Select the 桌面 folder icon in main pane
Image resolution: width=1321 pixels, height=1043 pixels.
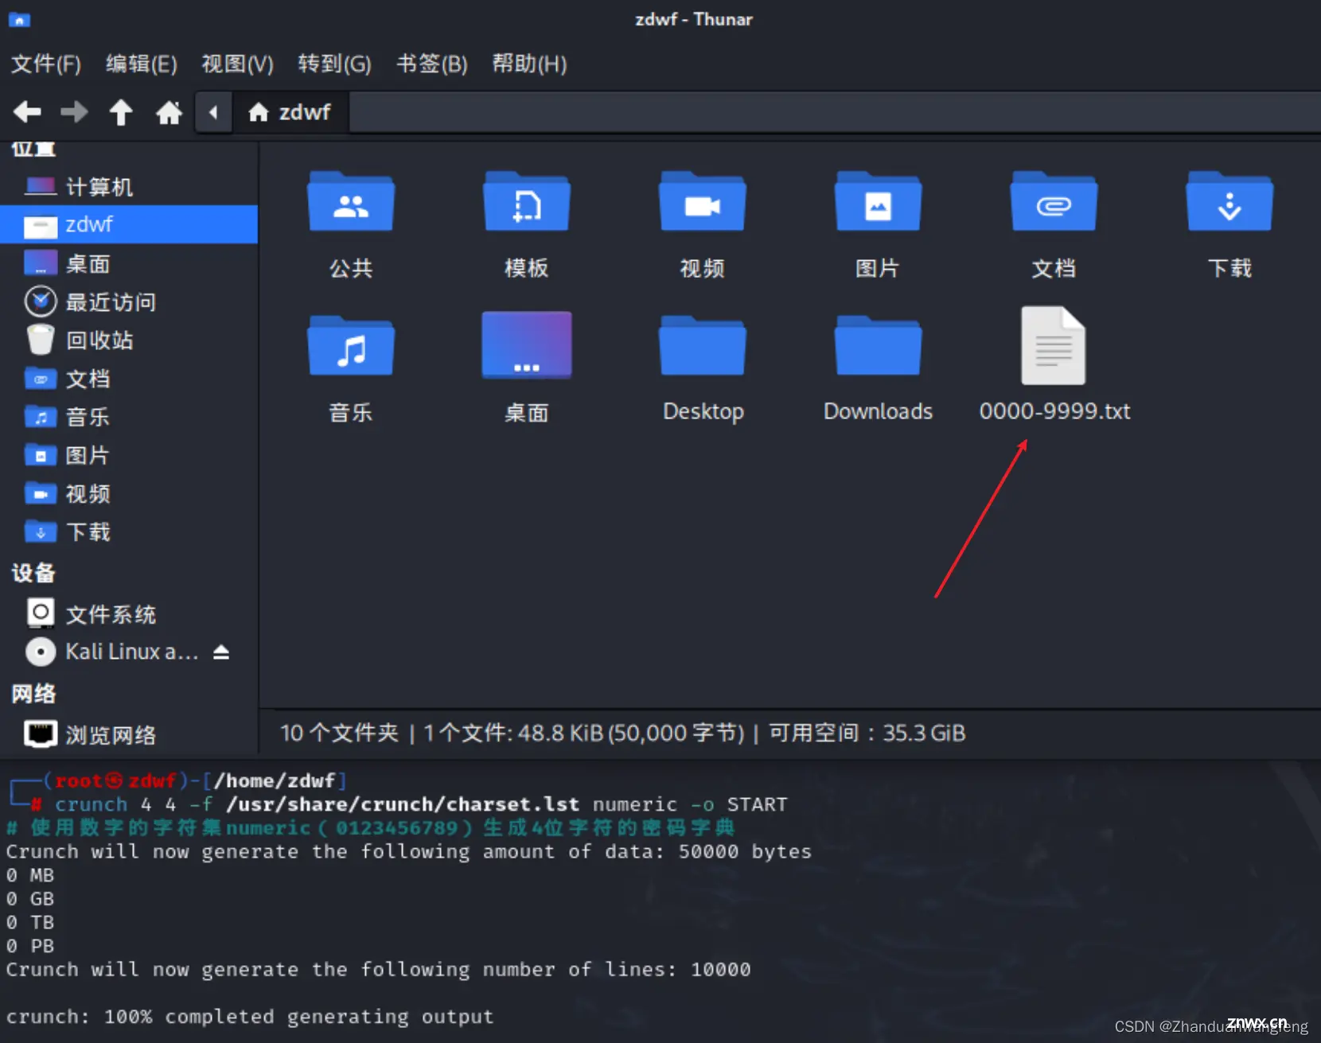click(x=527, y=344)
